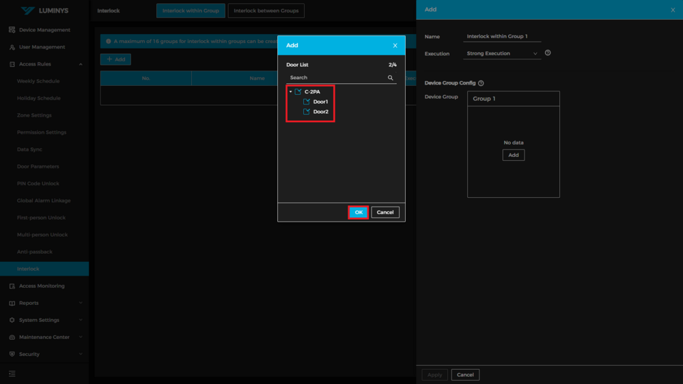Open the Strong Execution dropdown
The image size is (683, 384).
pyautogui.click(x=502, y=53)
